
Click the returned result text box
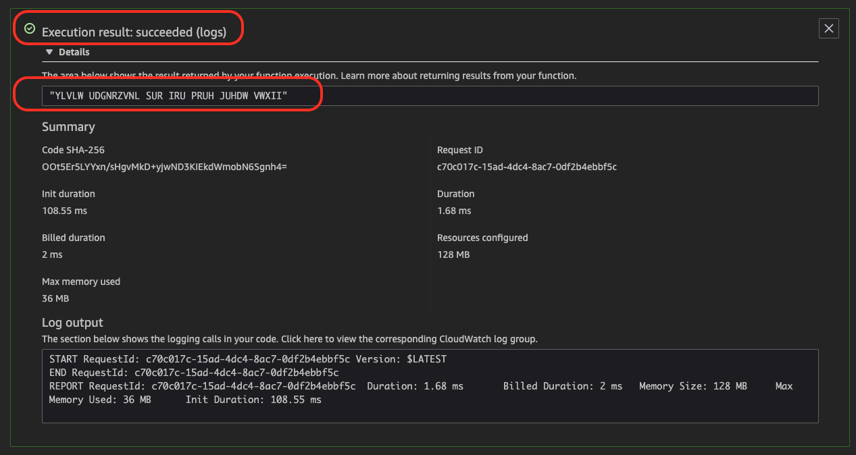(x=430, y=96)
